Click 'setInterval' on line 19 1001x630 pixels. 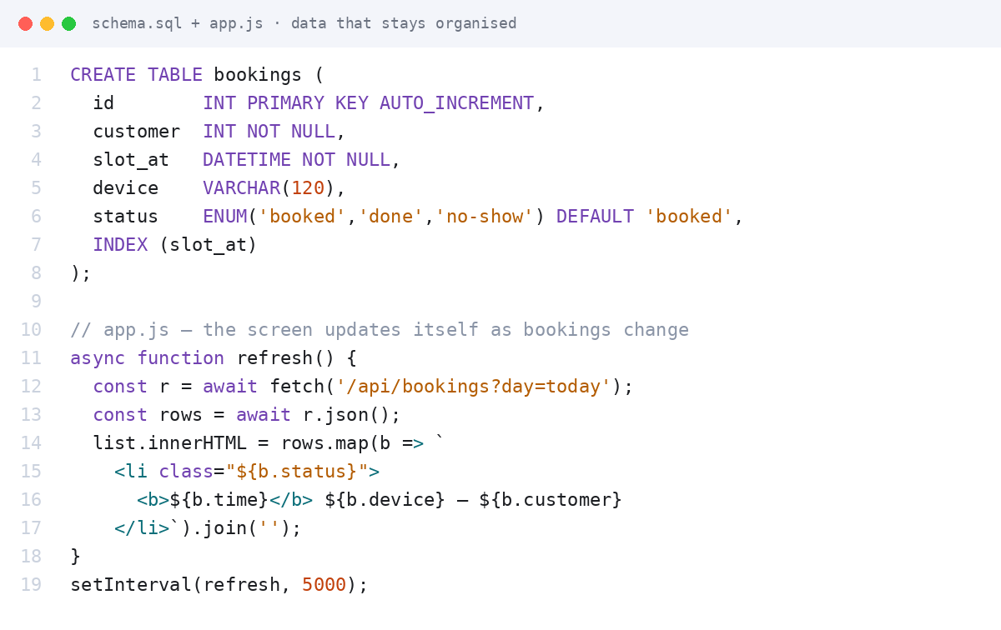[x=131, y=585]
